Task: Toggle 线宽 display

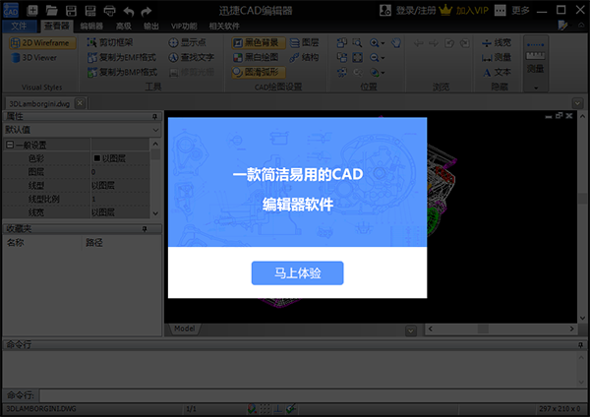Action: click(x=497, y=43)
